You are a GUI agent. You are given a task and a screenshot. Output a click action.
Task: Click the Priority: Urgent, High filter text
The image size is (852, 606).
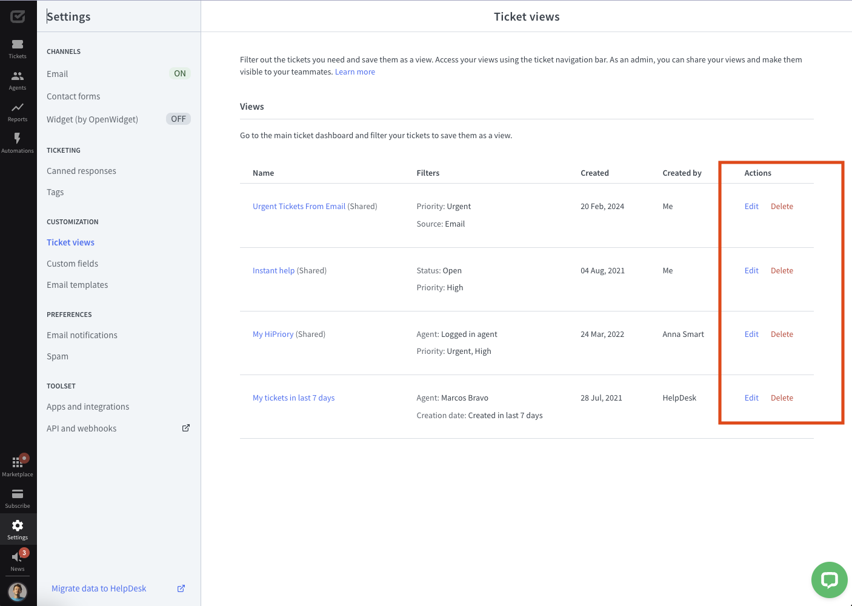pos(454,351)
